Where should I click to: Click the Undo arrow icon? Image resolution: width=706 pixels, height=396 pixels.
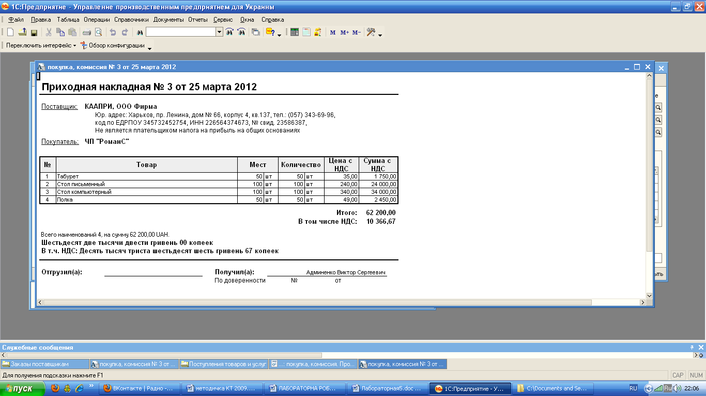(113, 32)
